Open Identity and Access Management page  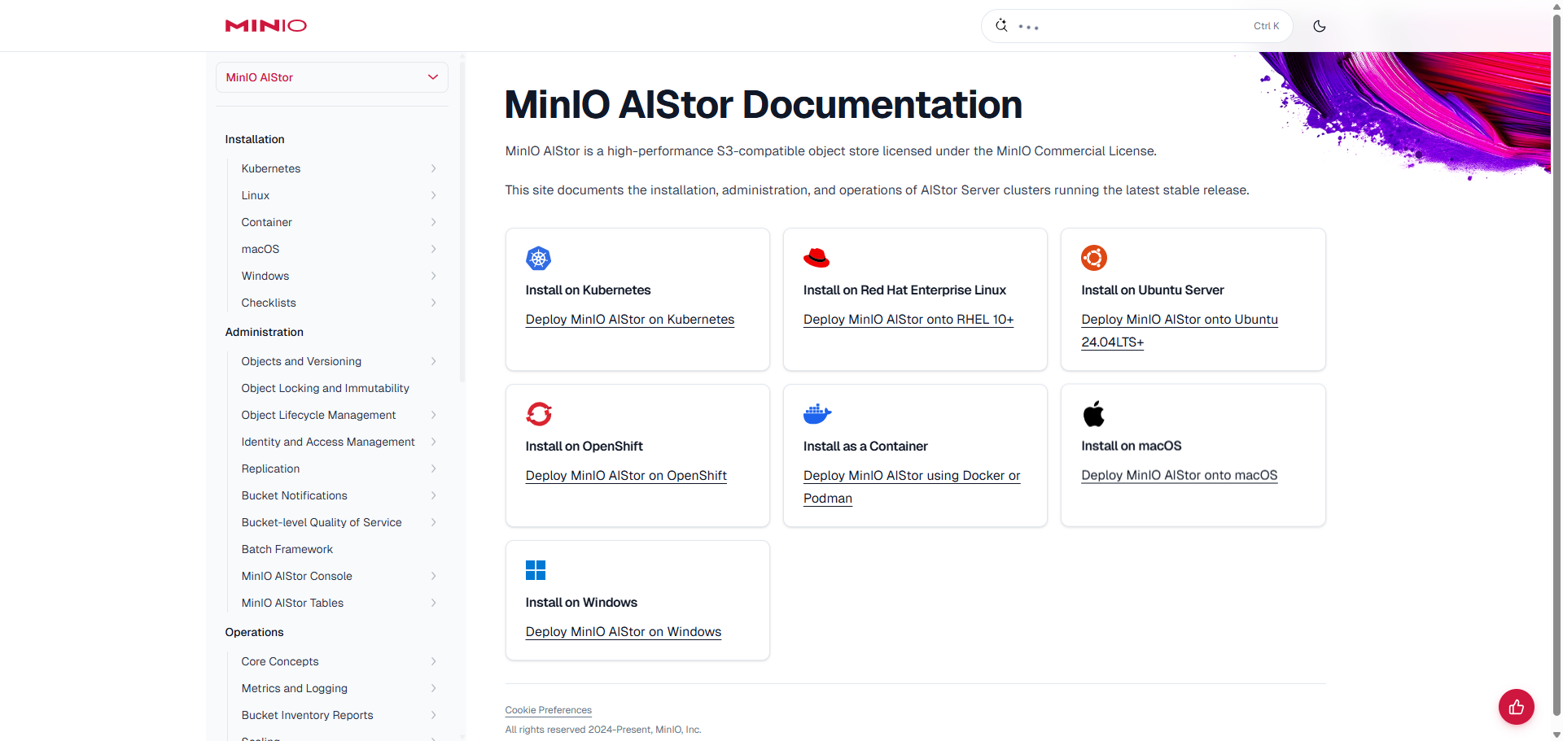328,442
